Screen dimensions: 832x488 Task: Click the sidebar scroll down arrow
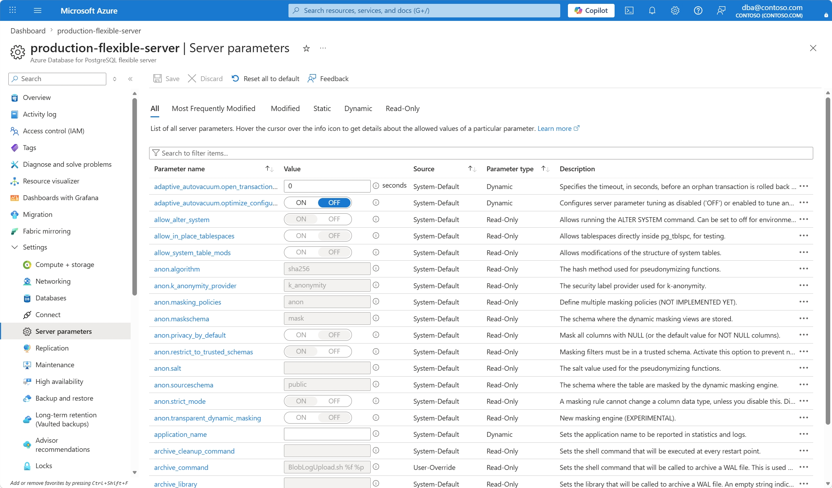(x=134, y=472)
